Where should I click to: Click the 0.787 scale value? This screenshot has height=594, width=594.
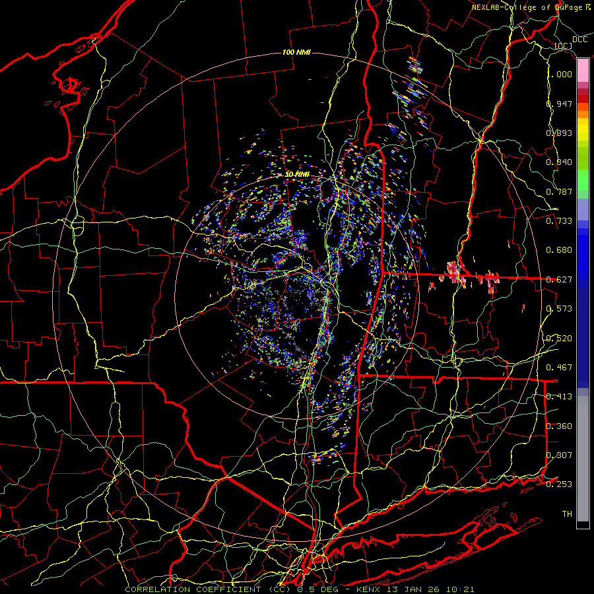click(559, 191)
